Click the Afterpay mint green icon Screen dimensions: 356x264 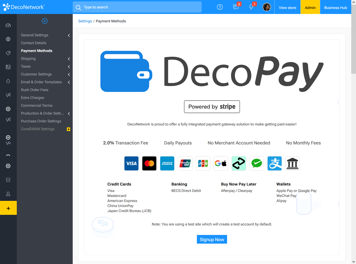(239, 163)
